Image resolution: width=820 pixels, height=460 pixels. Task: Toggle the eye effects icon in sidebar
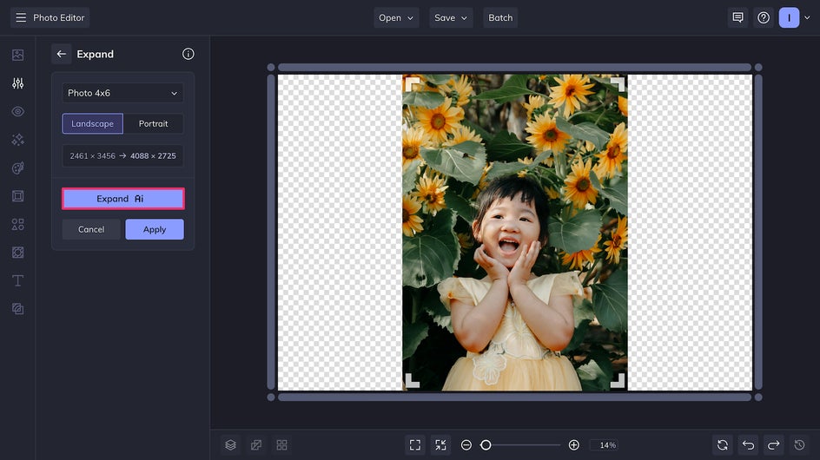[17, 112]
